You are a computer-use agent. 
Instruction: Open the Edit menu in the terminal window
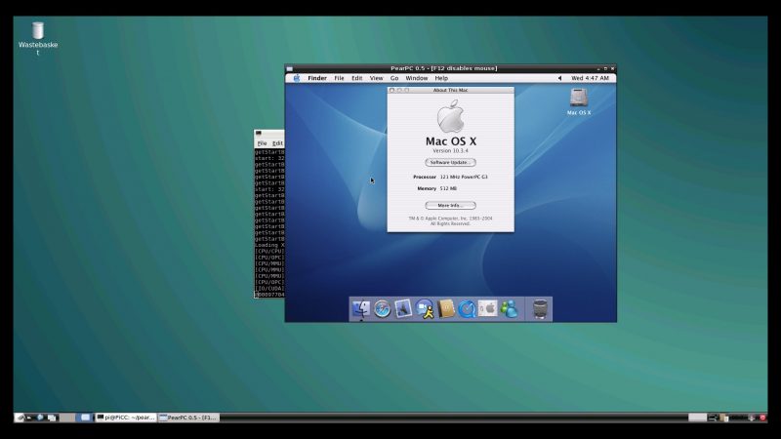point(277,143)
